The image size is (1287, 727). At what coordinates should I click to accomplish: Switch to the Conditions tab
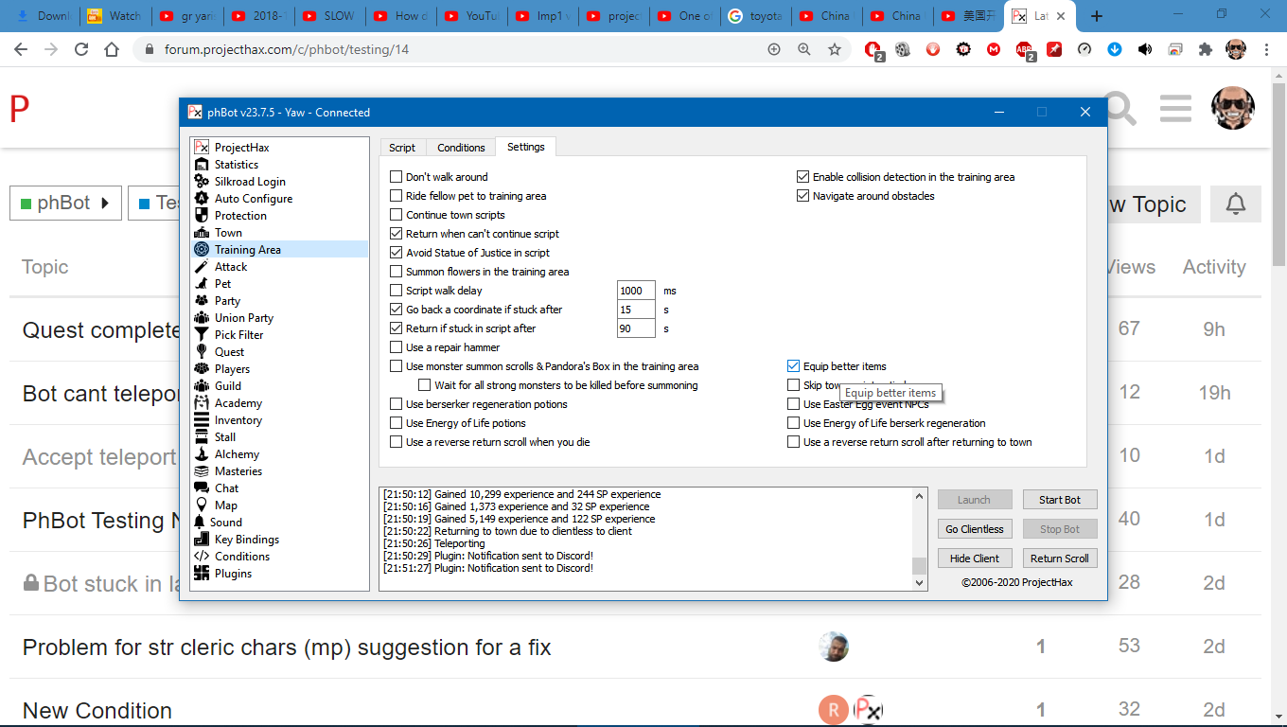pos(461,148)
